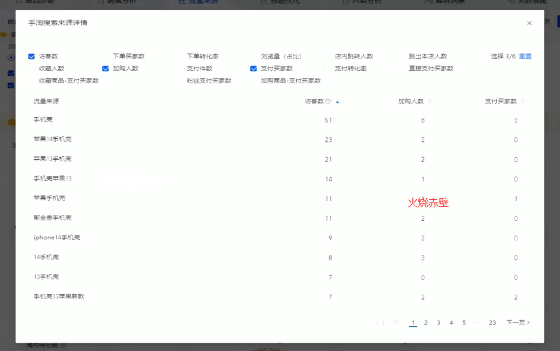The height and width of the screenshot is (351, 560).
Task: Click paying buyers value 2 in 手机壳13苹果新款 row
Action: [x=516, y=297]
